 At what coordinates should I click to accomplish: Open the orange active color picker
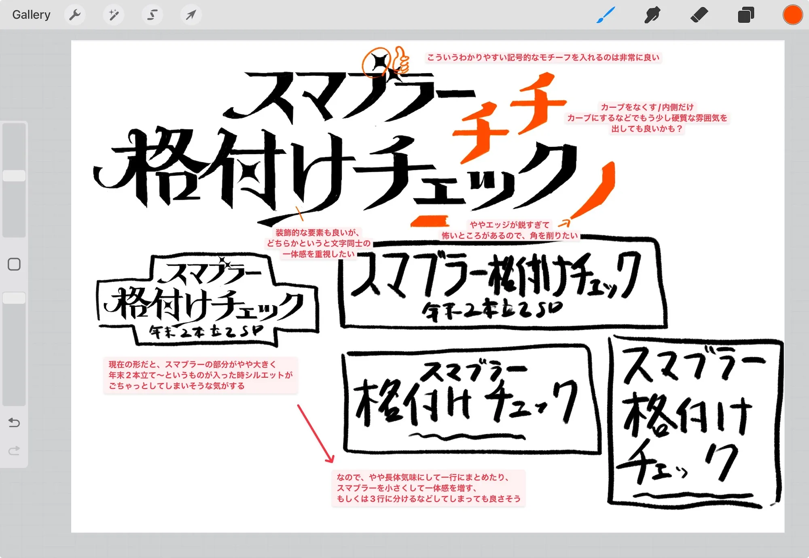pyautogui.click(x=792, y=15)
